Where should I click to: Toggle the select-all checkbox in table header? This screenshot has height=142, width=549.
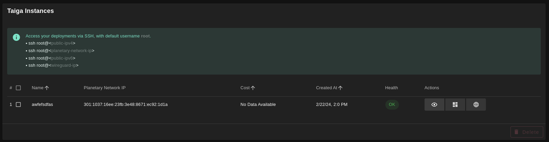click(18, 88)
